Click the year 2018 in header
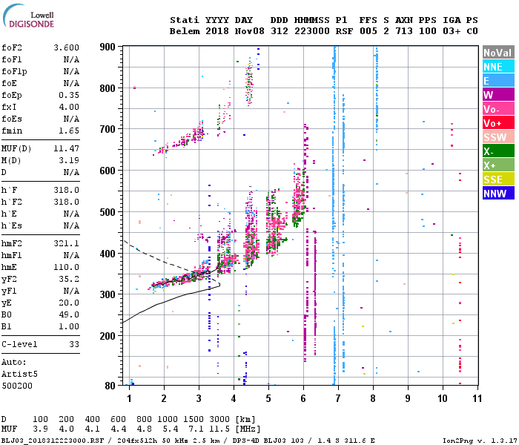This screenshot has width=519, height=445. pos(217,31)
